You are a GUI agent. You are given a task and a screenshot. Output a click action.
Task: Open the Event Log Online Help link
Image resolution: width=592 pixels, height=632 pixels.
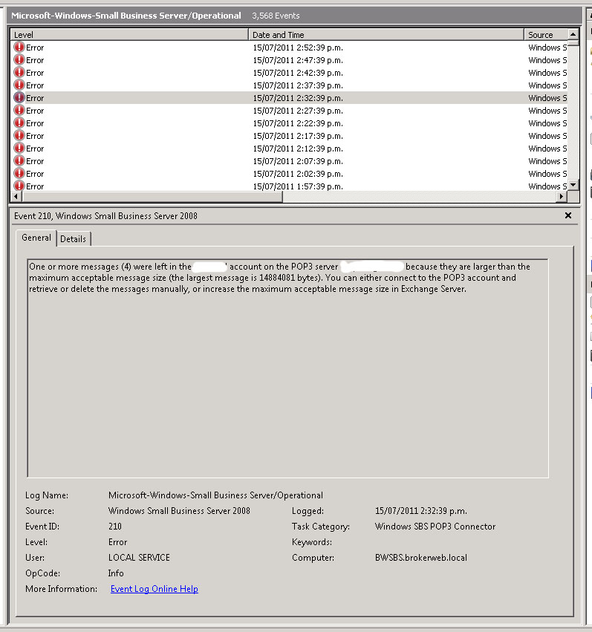pos(154,589)
